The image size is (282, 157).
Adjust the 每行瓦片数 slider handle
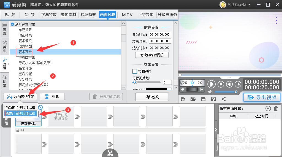pos(135,82)
